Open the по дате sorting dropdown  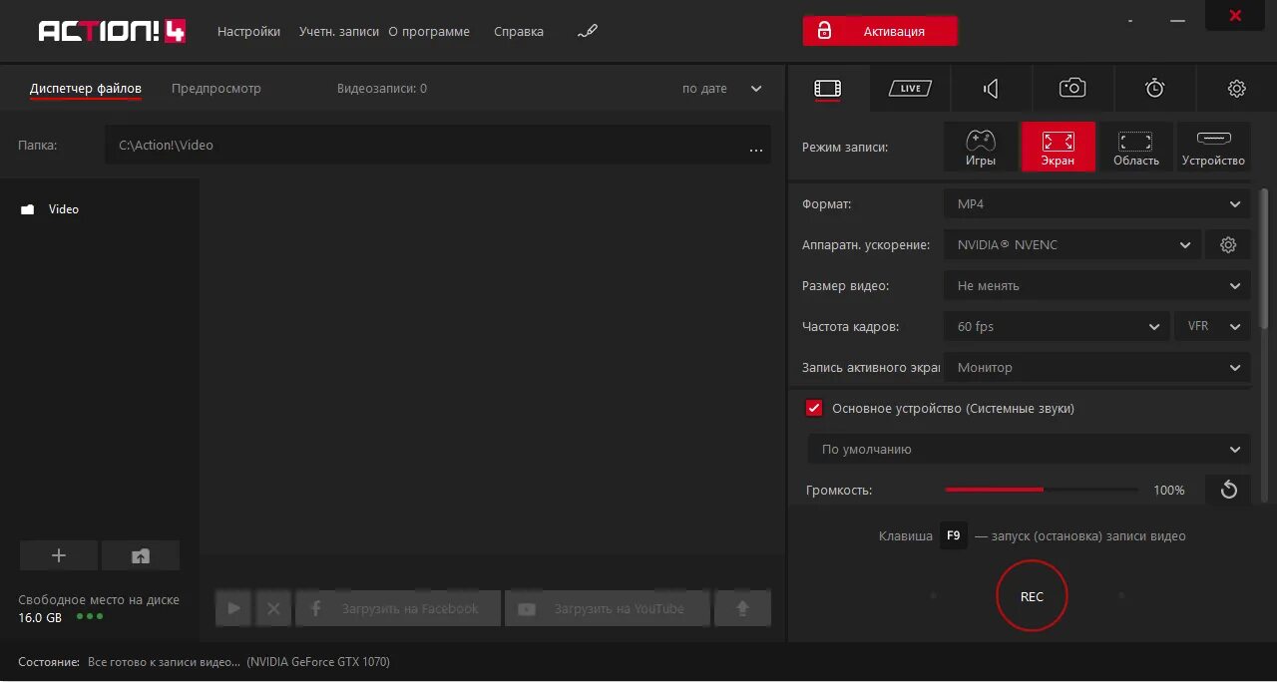[x=722, y=89]
